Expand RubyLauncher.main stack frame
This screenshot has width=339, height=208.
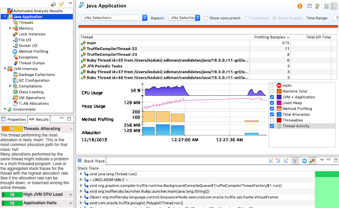(x=81, y=191)
